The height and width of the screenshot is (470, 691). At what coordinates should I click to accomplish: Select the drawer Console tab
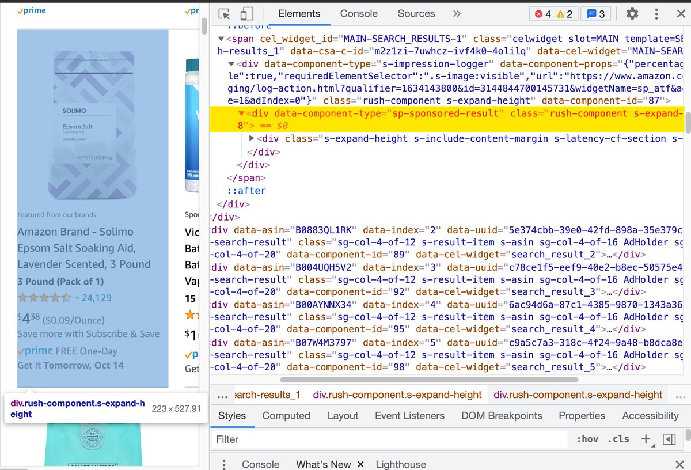[260, 464]
